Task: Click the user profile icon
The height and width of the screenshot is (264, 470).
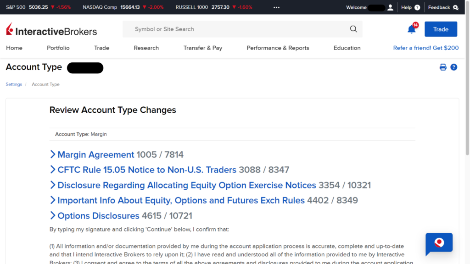Action: (390, 7)
